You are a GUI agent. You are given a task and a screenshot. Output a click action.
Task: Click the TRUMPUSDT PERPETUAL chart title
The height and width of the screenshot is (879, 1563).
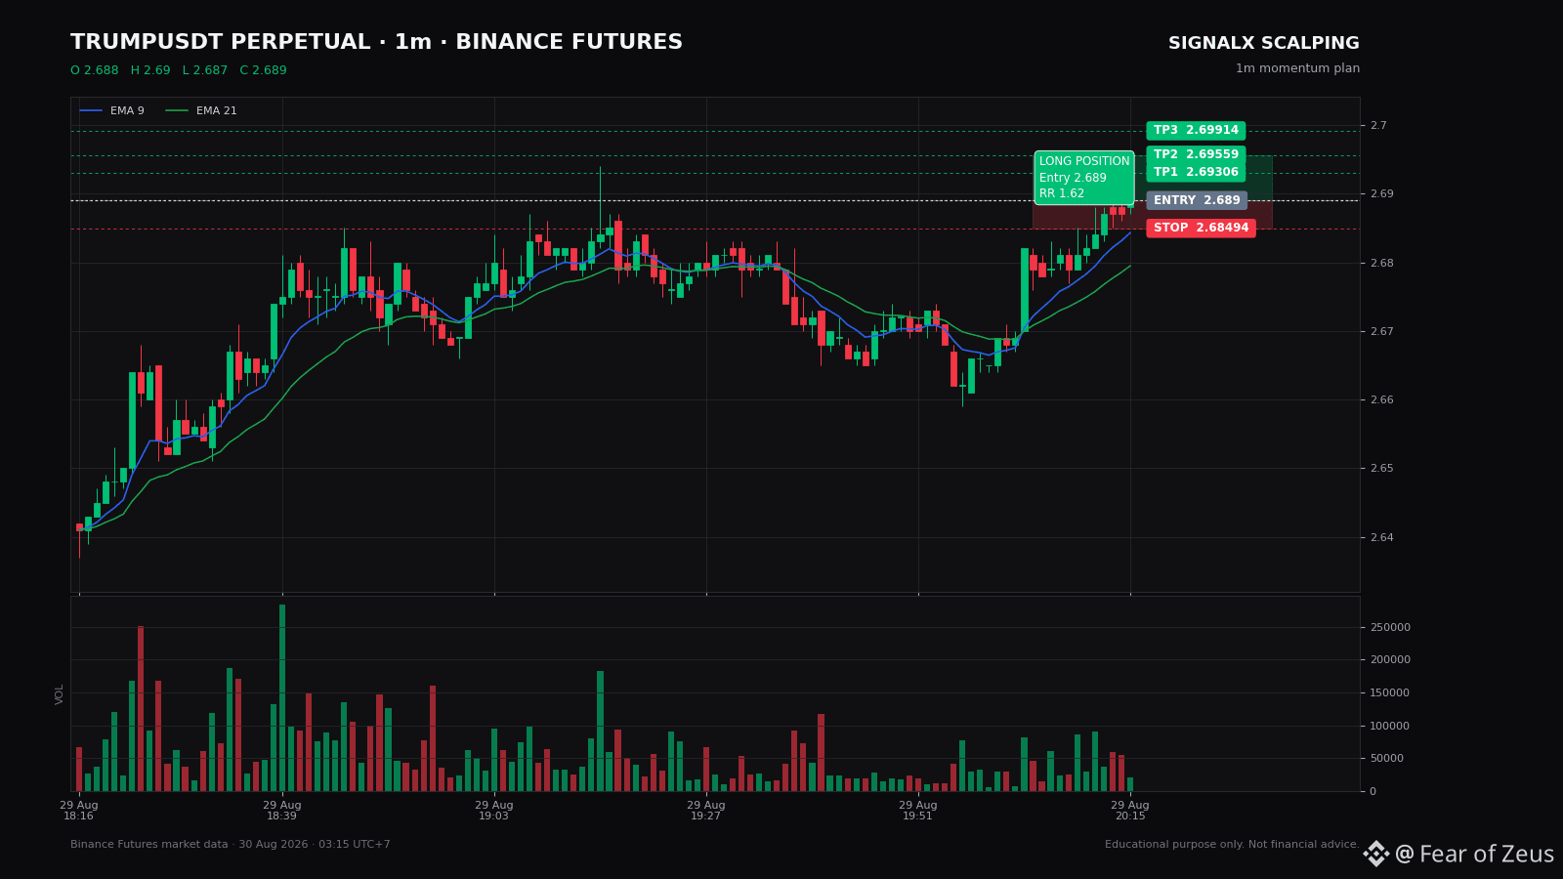point(376,43)
